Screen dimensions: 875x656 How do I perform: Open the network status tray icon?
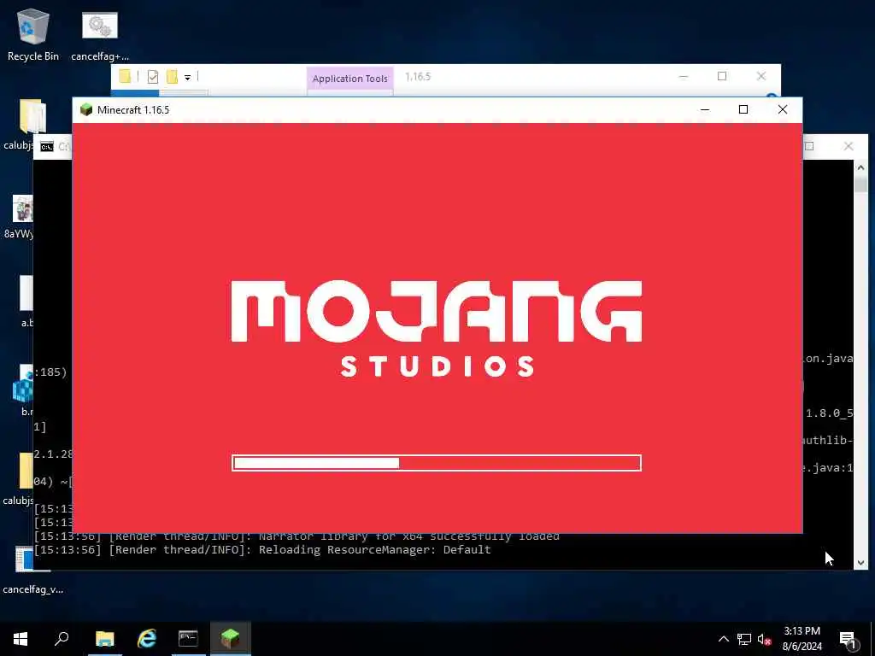pyautogui.click(x=744, y=639)
